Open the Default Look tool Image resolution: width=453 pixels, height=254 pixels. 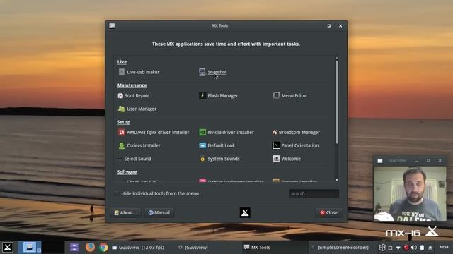217,146
